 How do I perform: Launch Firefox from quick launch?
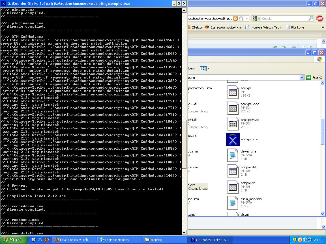pyautogui.click(x=47, y=240)
